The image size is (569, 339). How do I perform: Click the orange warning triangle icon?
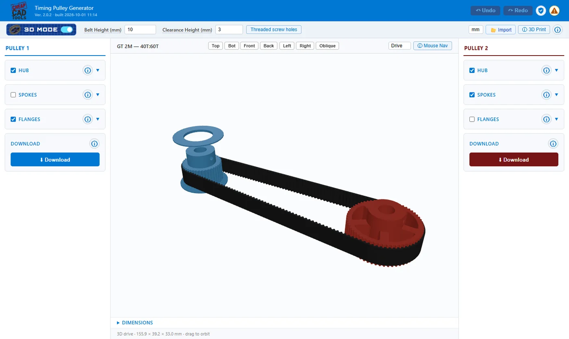[554, 11]
